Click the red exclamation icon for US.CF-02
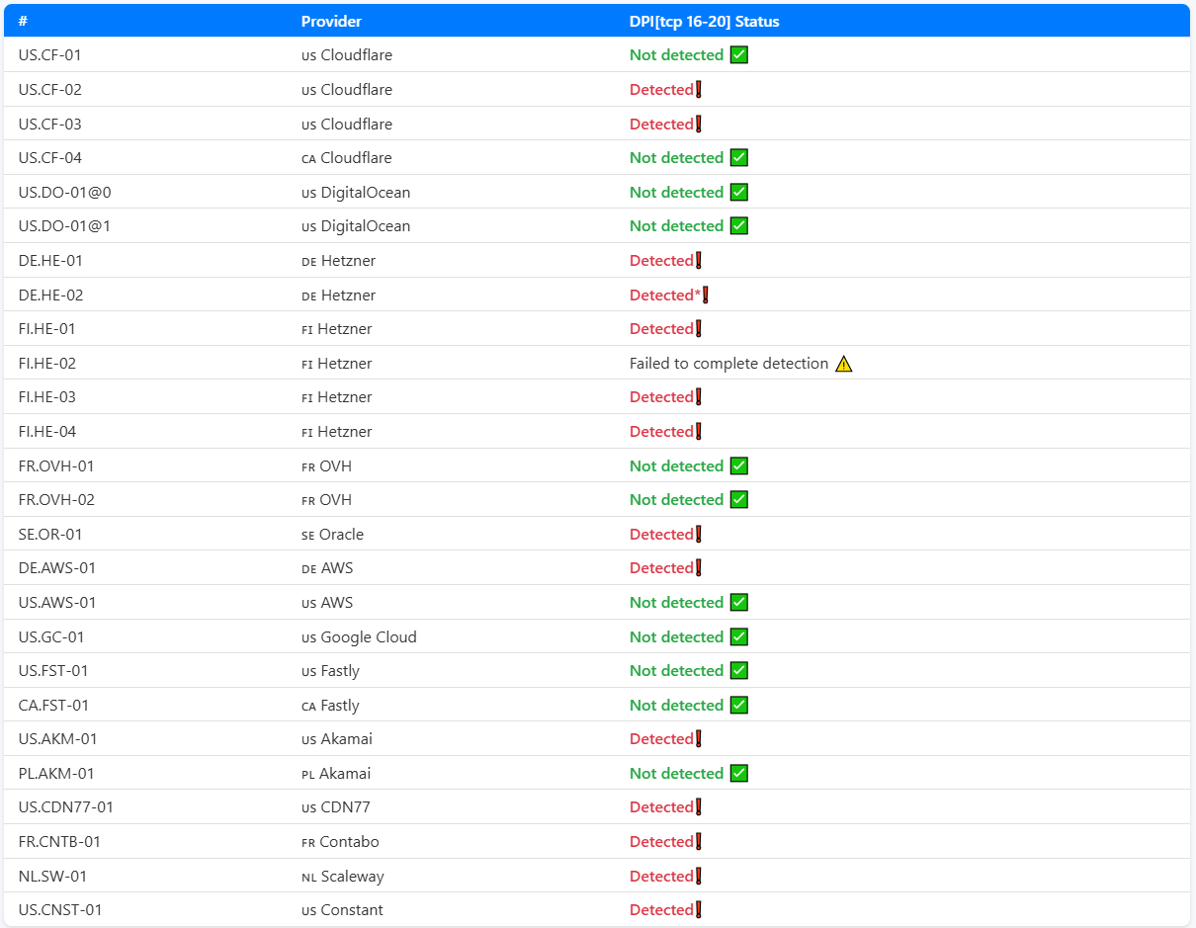1196x928 pixels. 699,90
